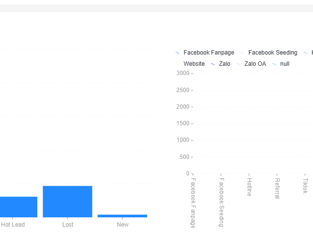Click the Zalo OA legend line icon
Viewport: 313px width, 250px height.
(x=238, y=64)
